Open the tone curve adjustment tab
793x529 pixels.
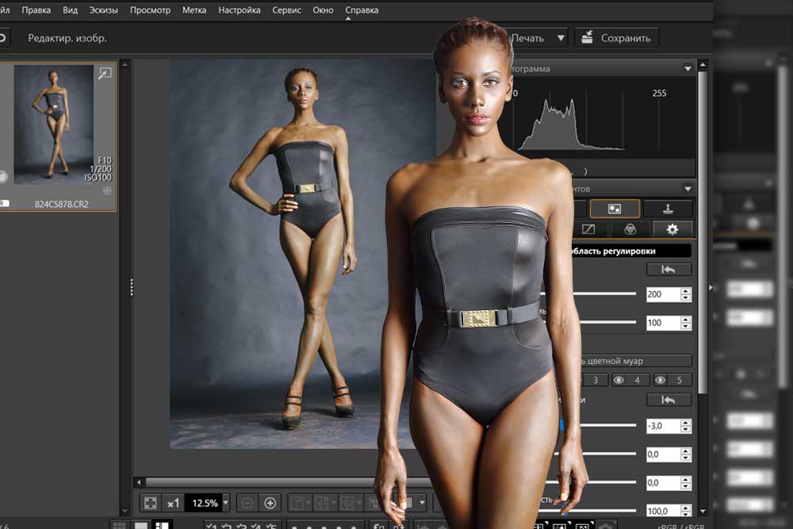pos(588,229)
